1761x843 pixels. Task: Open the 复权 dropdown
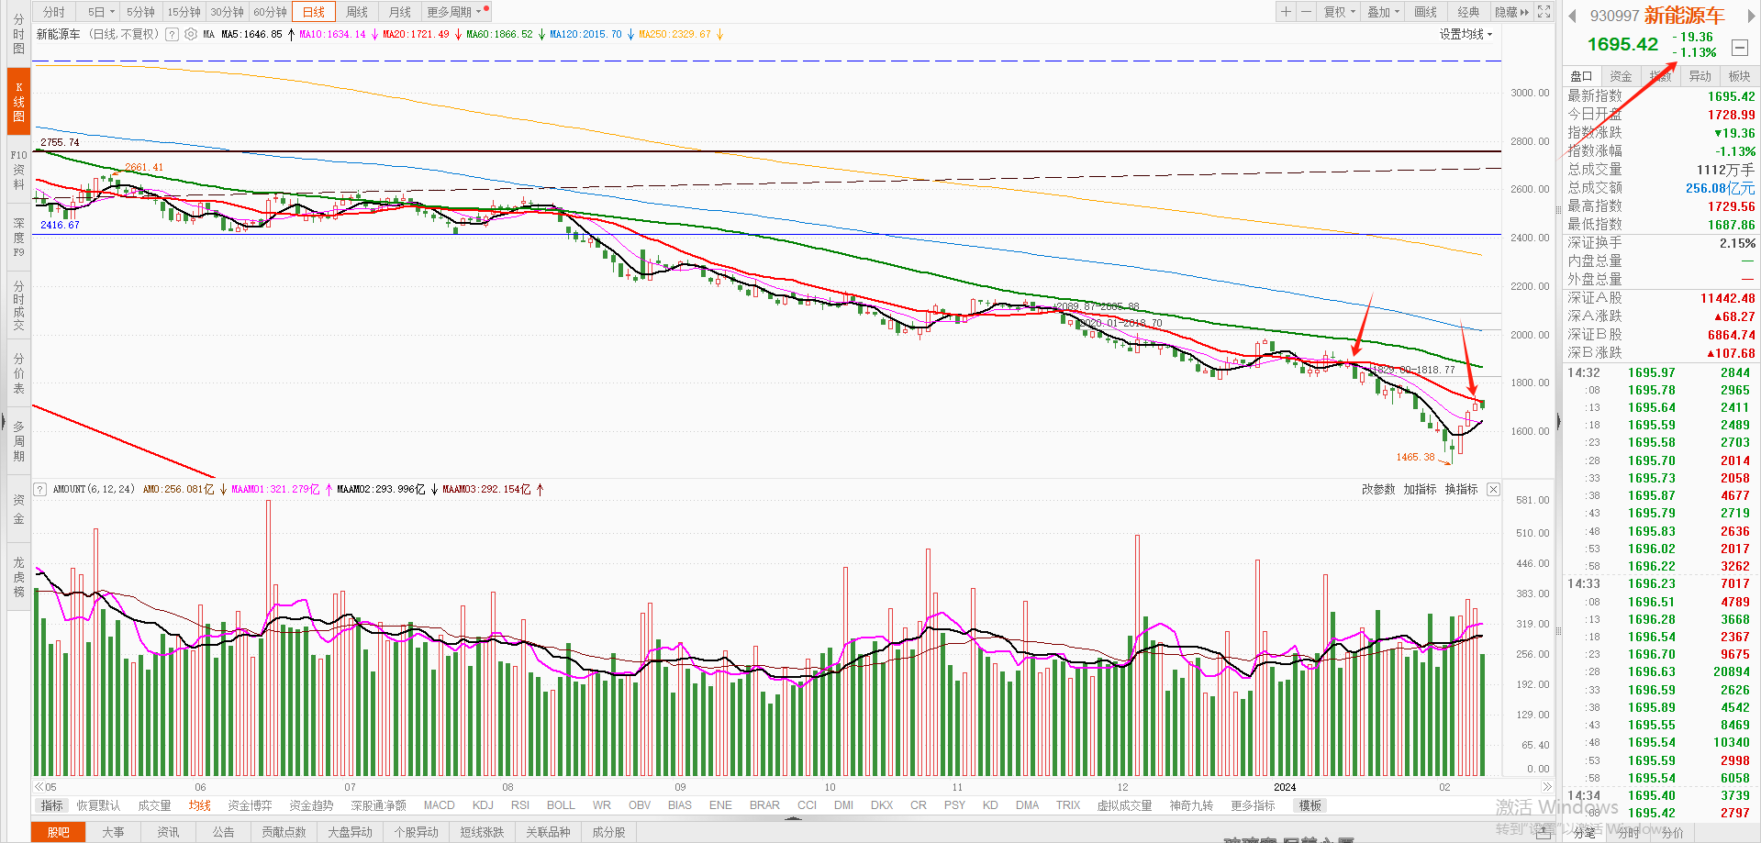point(1339,12)
